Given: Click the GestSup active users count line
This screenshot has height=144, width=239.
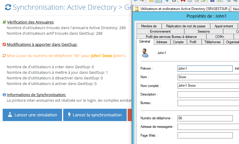Looking at the screenshot, I should pyautogui.click(x=55, y=34).
